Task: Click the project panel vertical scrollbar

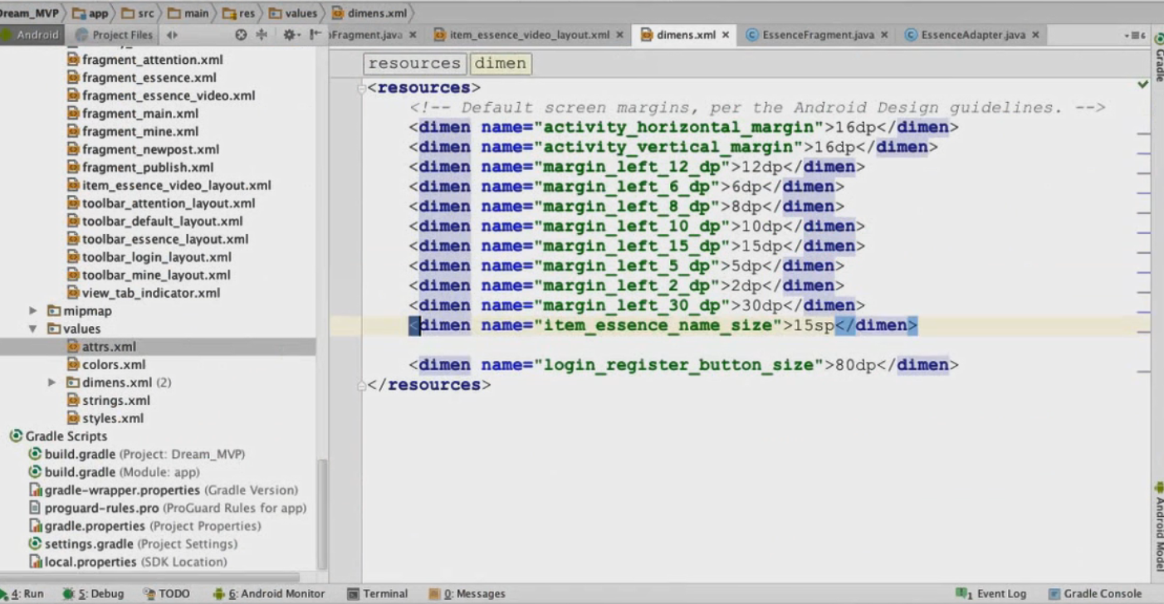Action: pyautogui.click(x=322, y=514)
